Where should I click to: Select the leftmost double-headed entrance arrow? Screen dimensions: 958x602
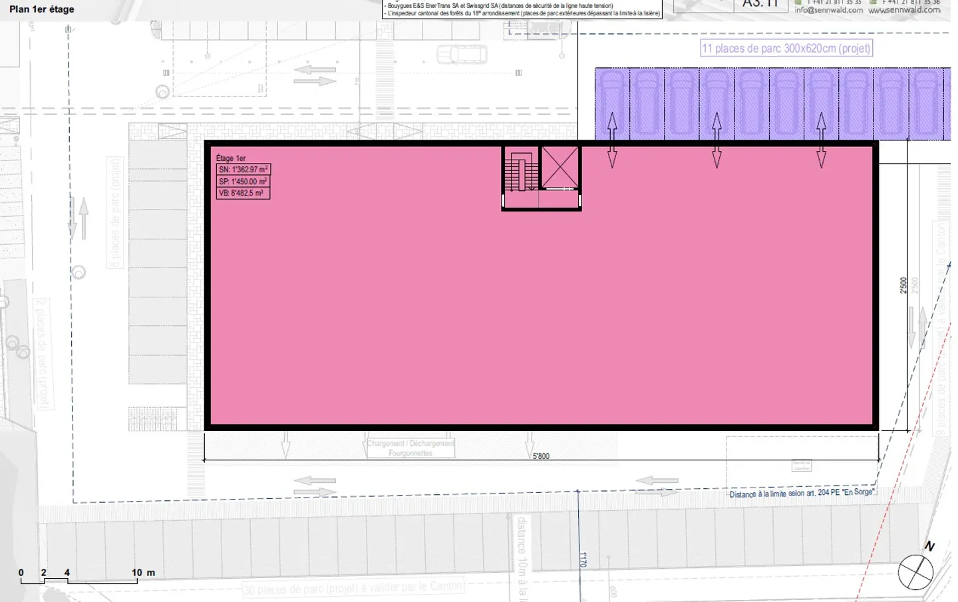[612, 140]
